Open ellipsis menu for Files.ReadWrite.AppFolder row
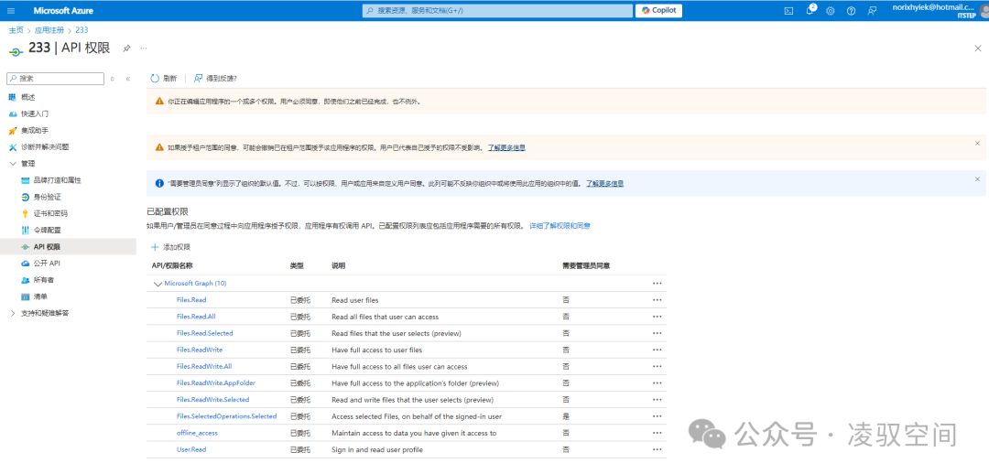The height and width of the screenshot is (474, 989). [658, 382]
